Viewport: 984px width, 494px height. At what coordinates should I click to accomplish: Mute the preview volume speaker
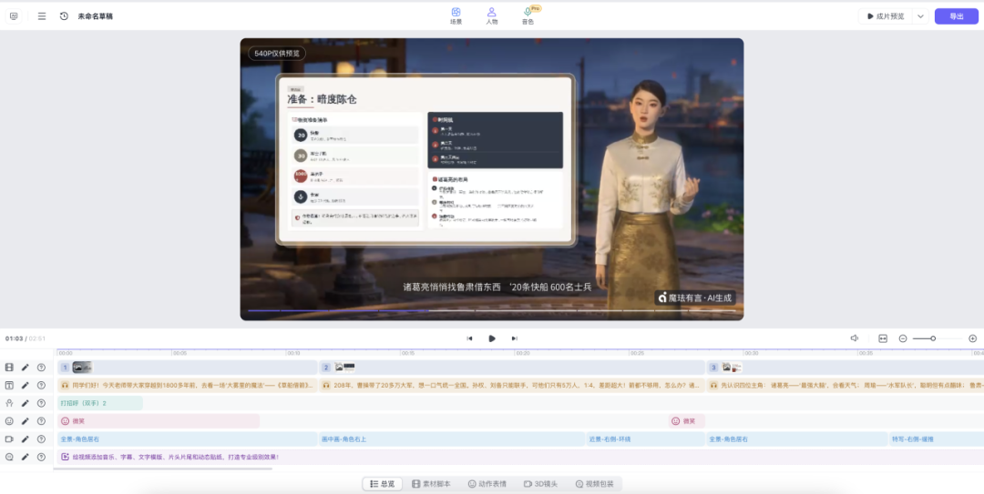(x=854, y=338)
